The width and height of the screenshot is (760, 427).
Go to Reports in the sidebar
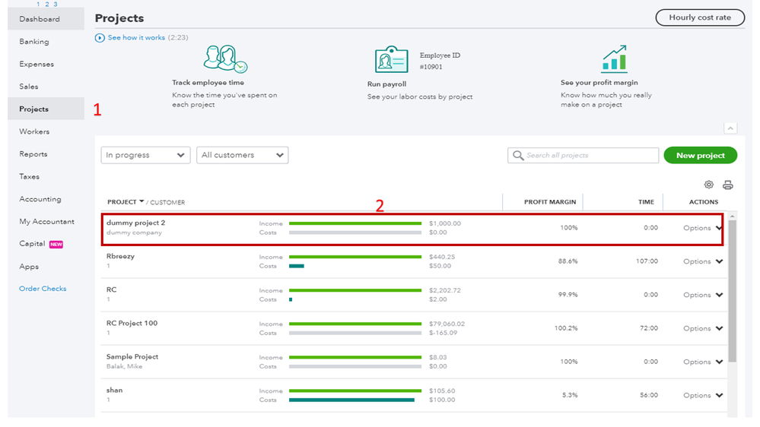click(33, 154)
